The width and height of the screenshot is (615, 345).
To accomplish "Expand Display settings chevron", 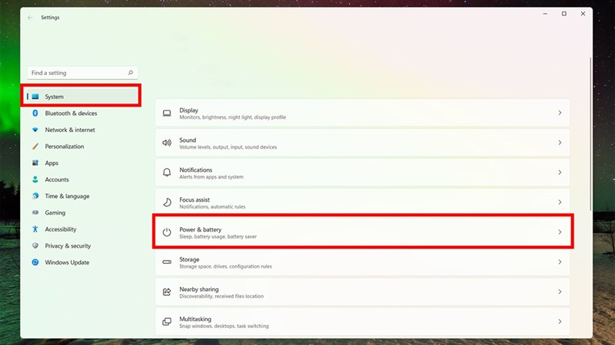I will [x=560, y=113].
